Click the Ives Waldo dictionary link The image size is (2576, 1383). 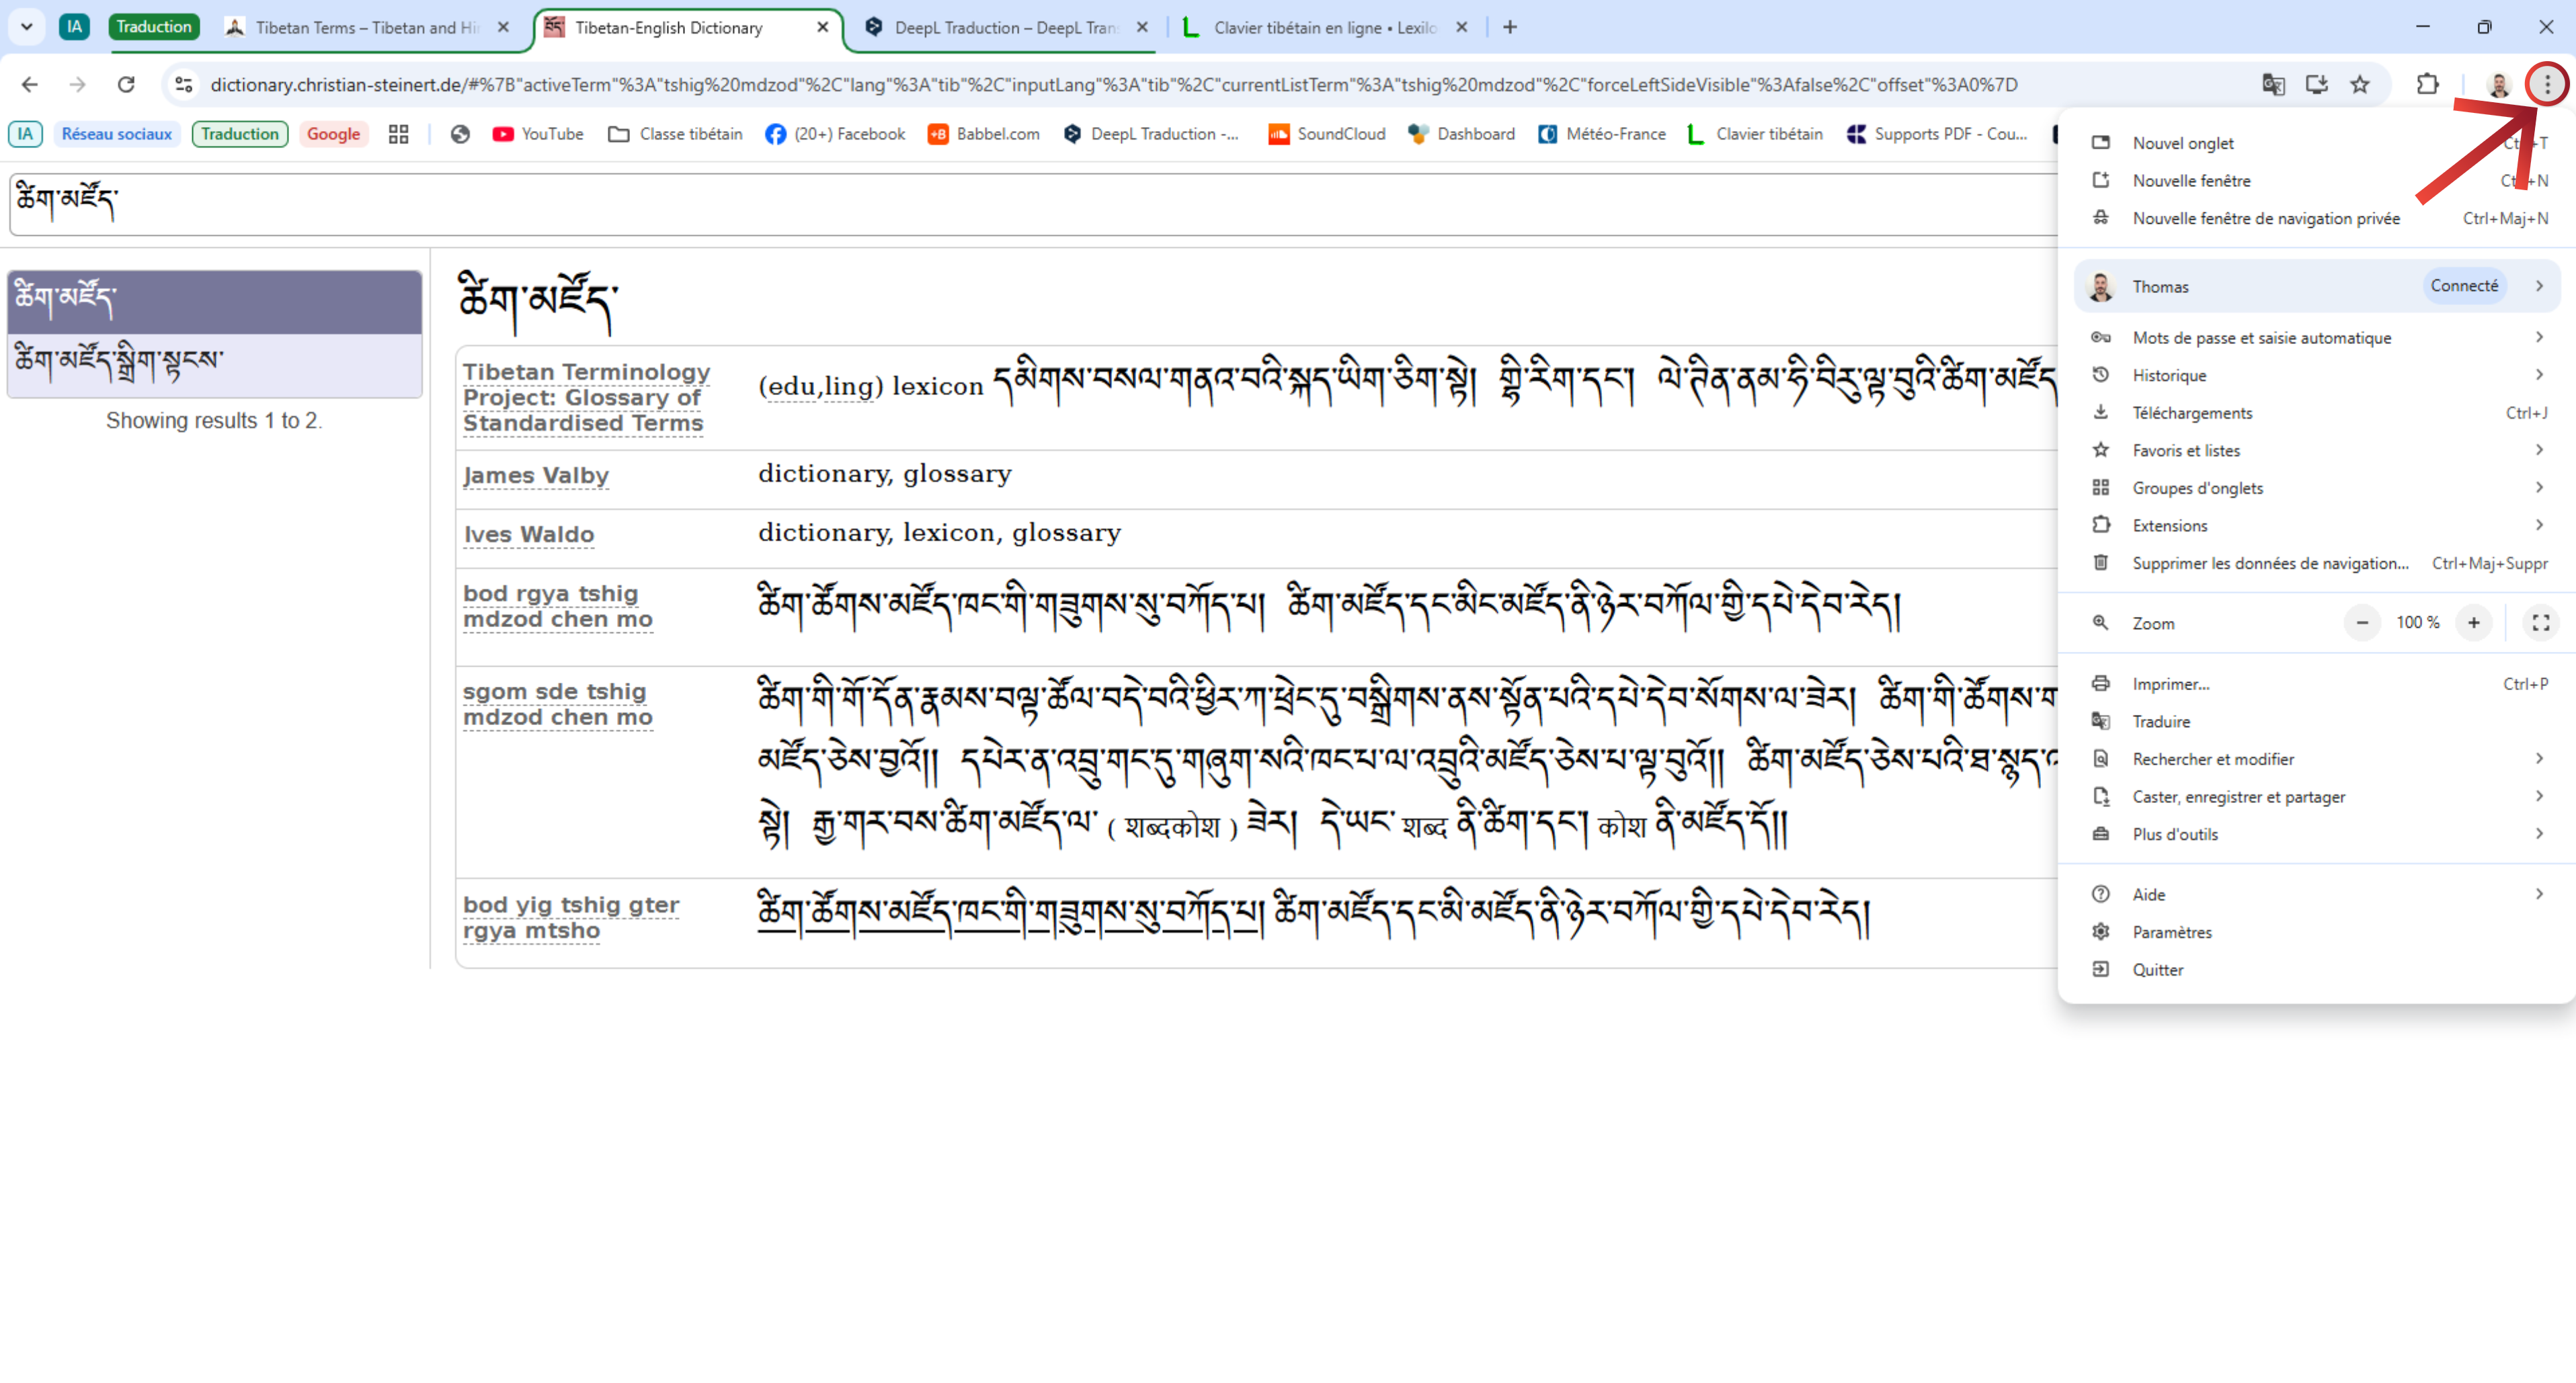coord(529,535)
